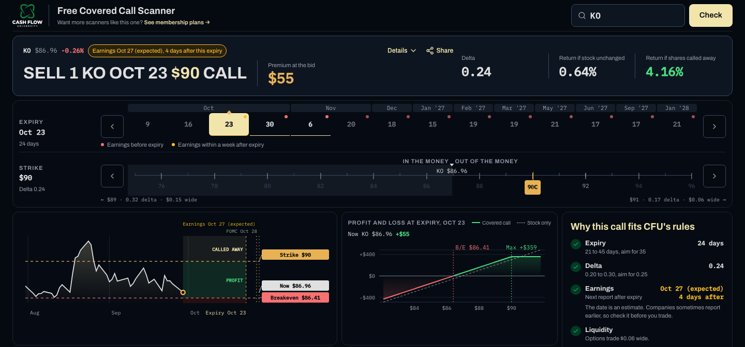This screenshot has width=745, height=347.
Task: Select the Feb '27 19 expiry
Action: [x=473, y=124]
